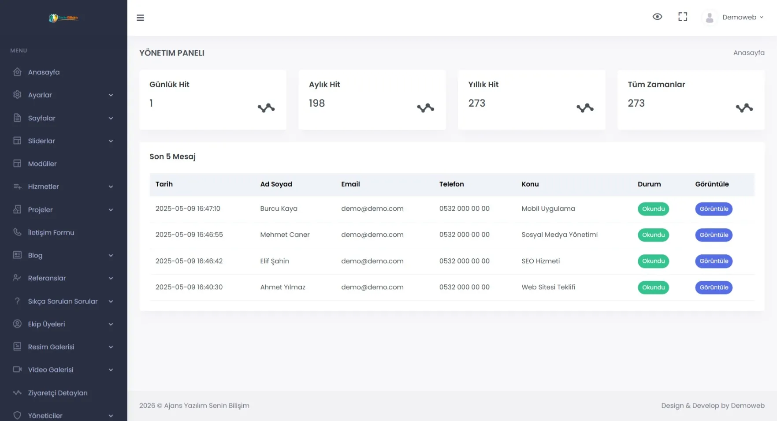777x421 pixels.
Task: Click the Anasayfa breadcrumb link
Action: point(748,53)
